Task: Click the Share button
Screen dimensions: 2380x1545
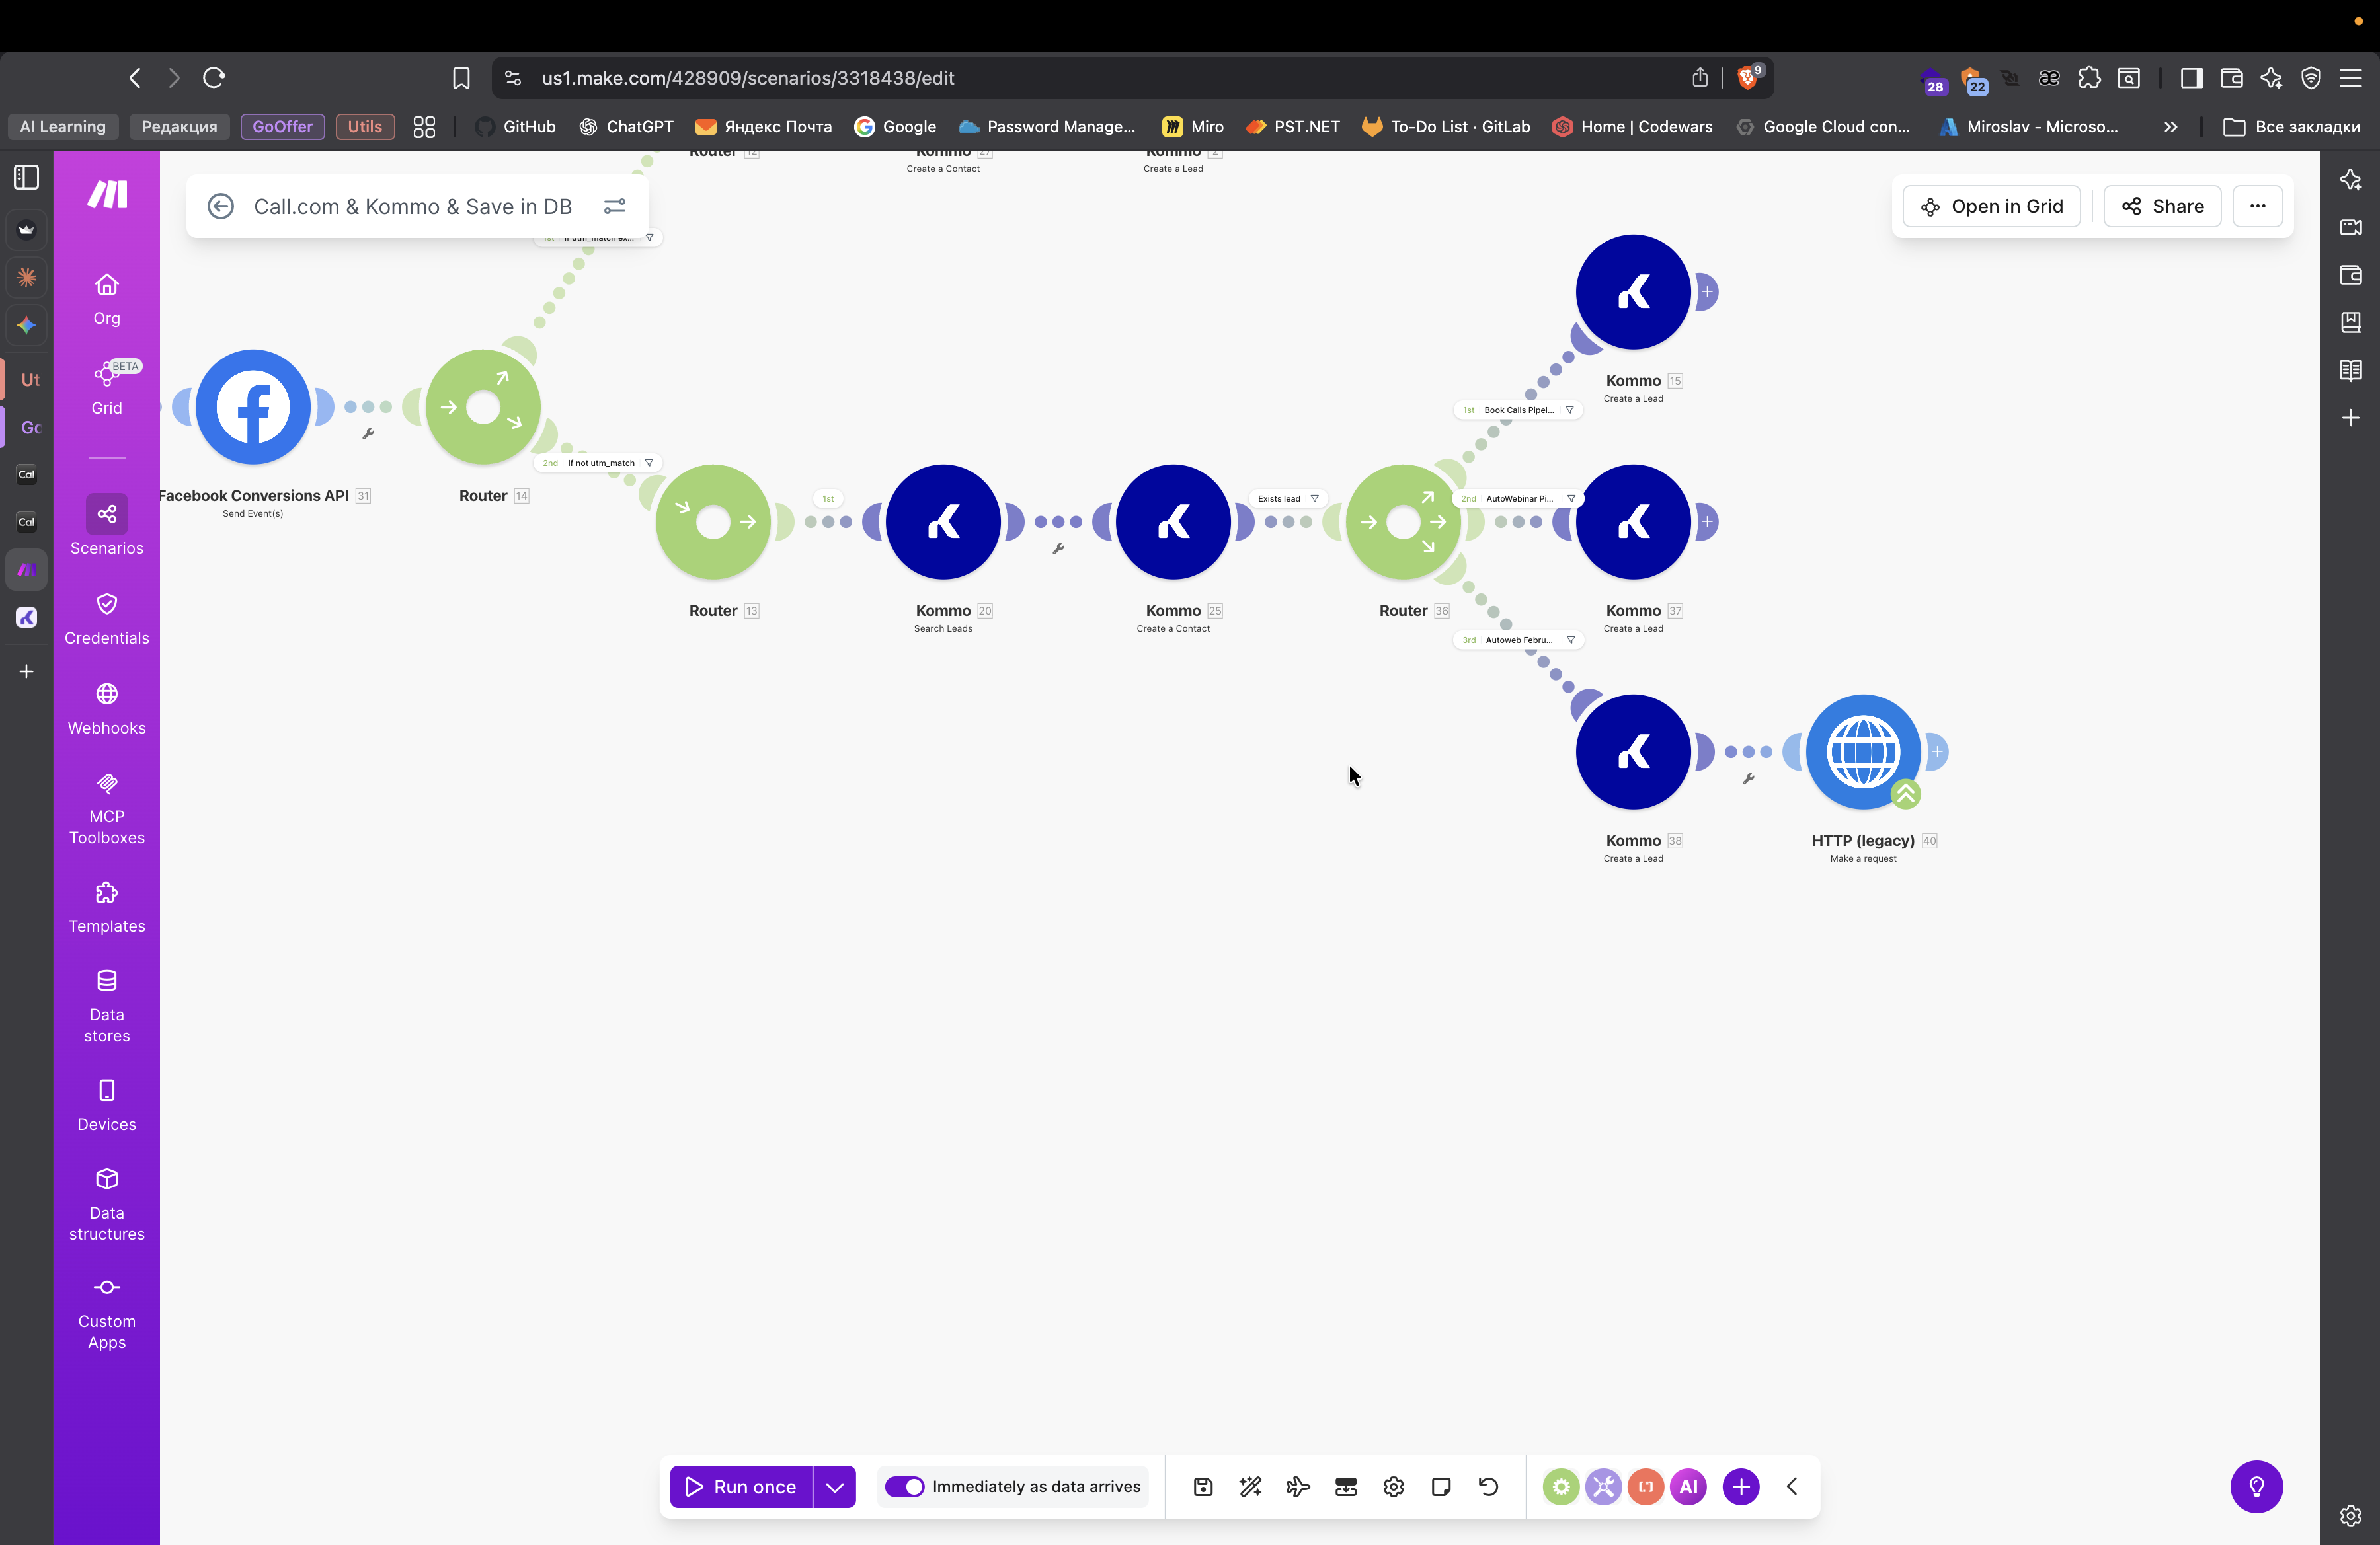Action: point(2162,206)
